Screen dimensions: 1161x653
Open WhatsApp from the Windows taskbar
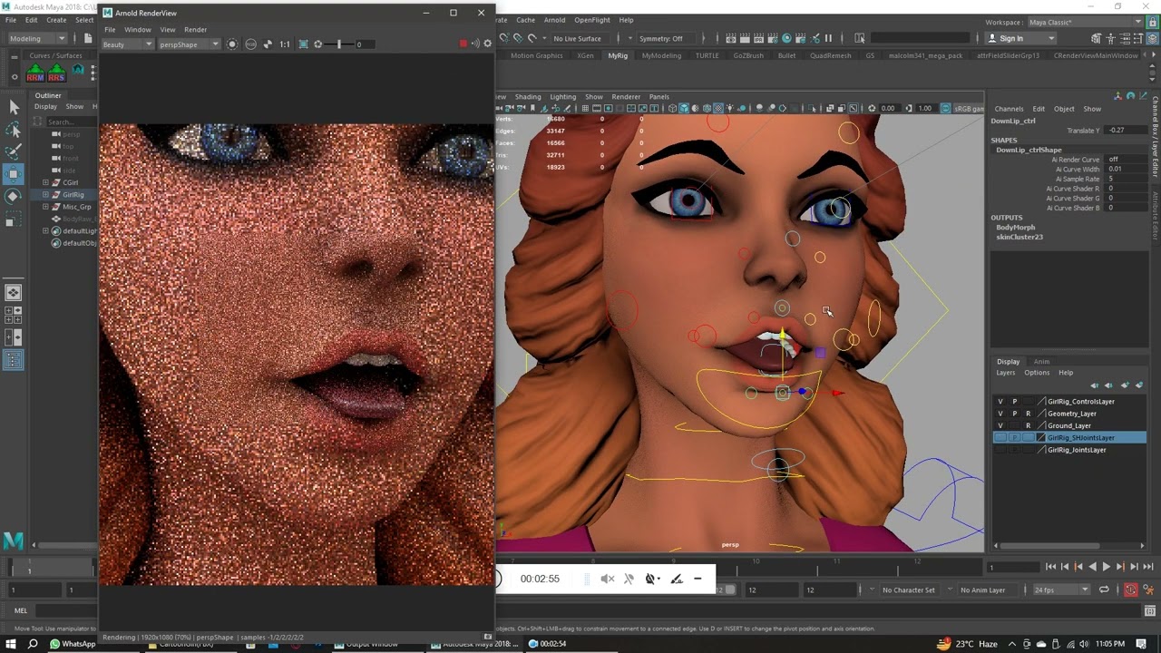pyautogui.click(x=73, y=644)
